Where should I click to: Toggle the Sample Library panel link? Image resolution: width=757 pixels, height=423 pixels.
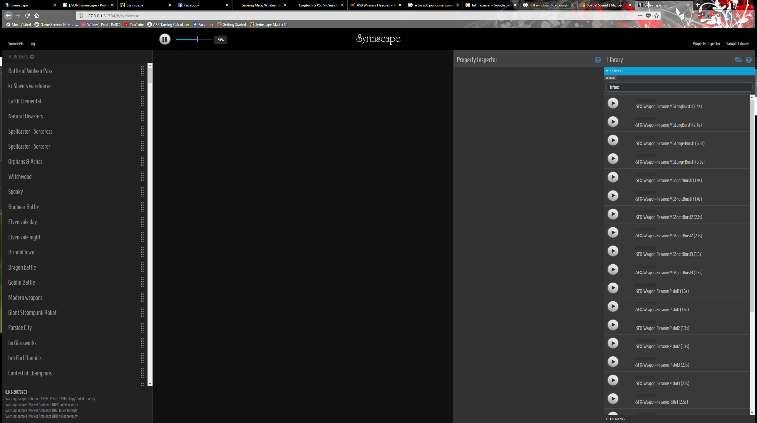[737, 43]
